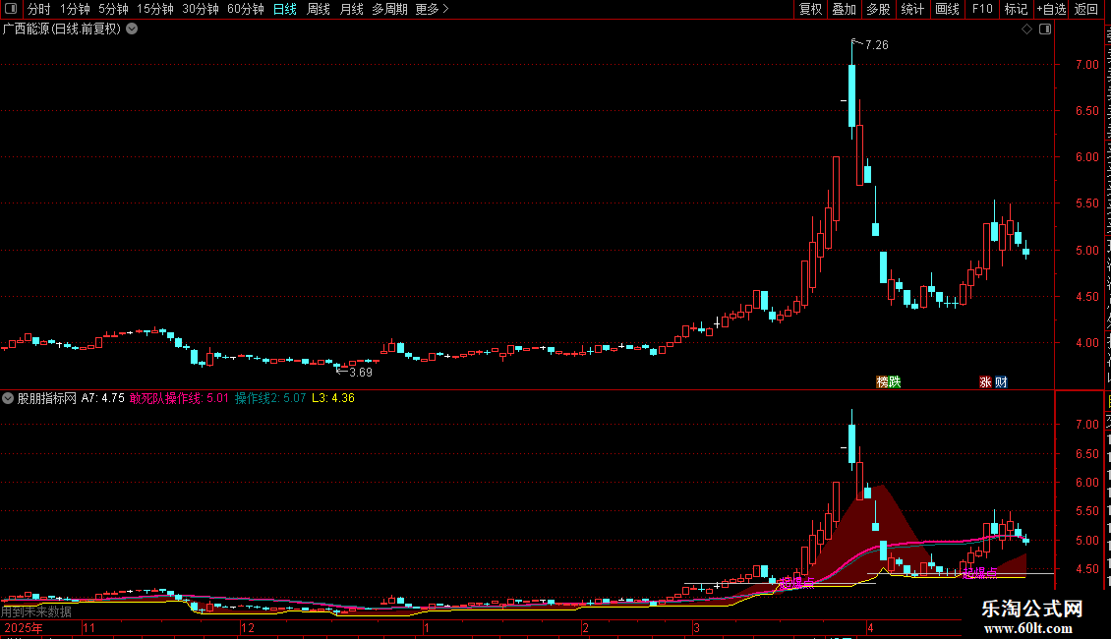Click the 敢死队操作线: 5.01 value
This screenshot has height=639, width=1111.
point(179,398)
